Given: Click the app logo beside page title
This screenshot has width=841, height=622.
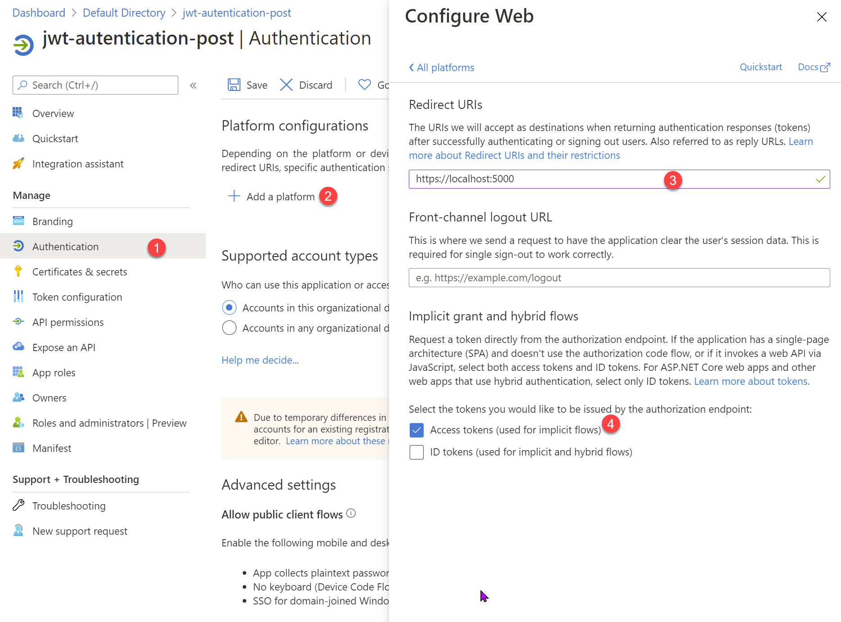Looking at the screenshot, I should [23, 45].
